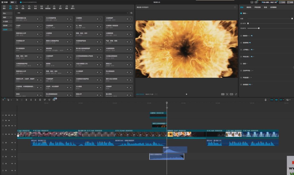Switch to the 变速 speed tab
Viewport: 294px width, 175px height.
(x=265, y=7)
